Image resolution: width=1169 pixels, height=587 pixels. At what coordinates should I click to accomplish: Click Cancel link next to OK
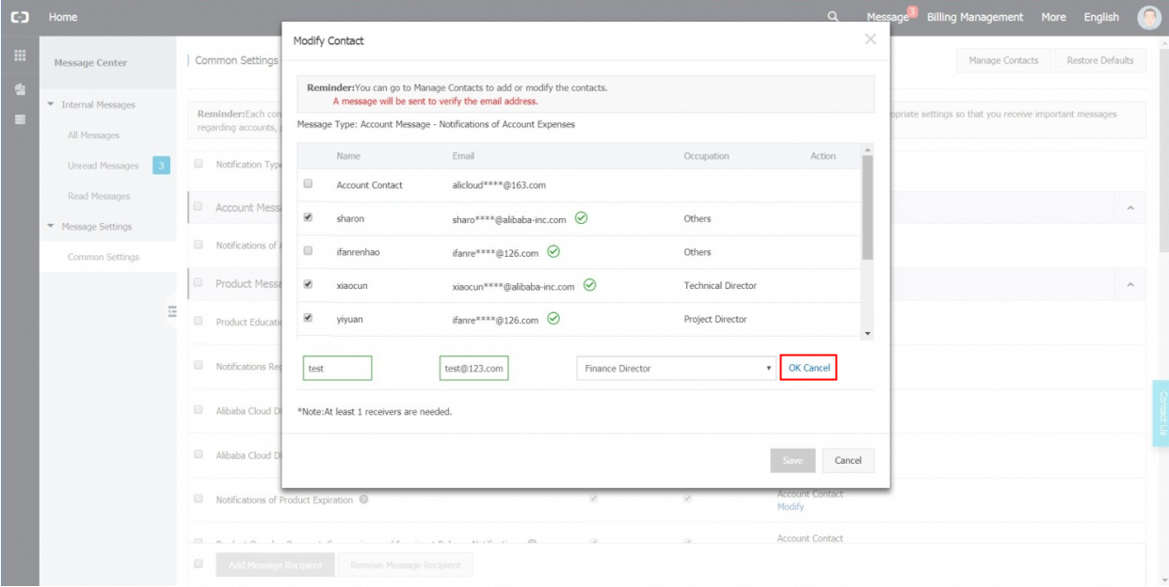[817, 368]
